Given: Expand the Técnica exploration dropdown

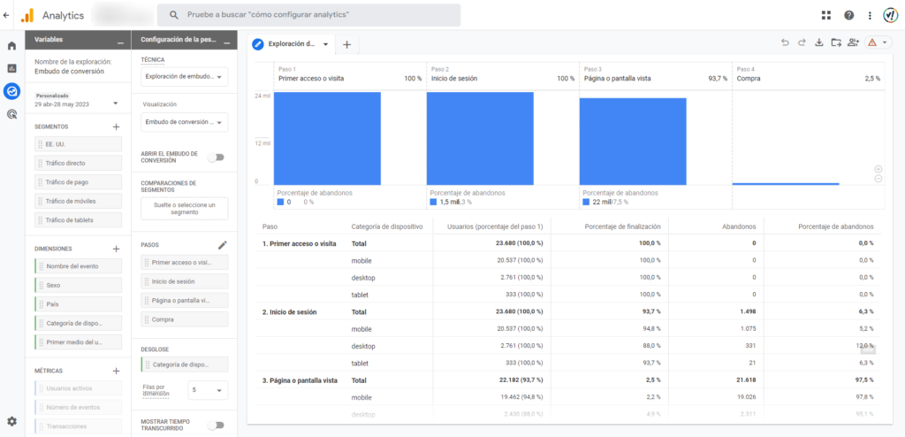Looking at the screenshot, I should click(185, 76).
